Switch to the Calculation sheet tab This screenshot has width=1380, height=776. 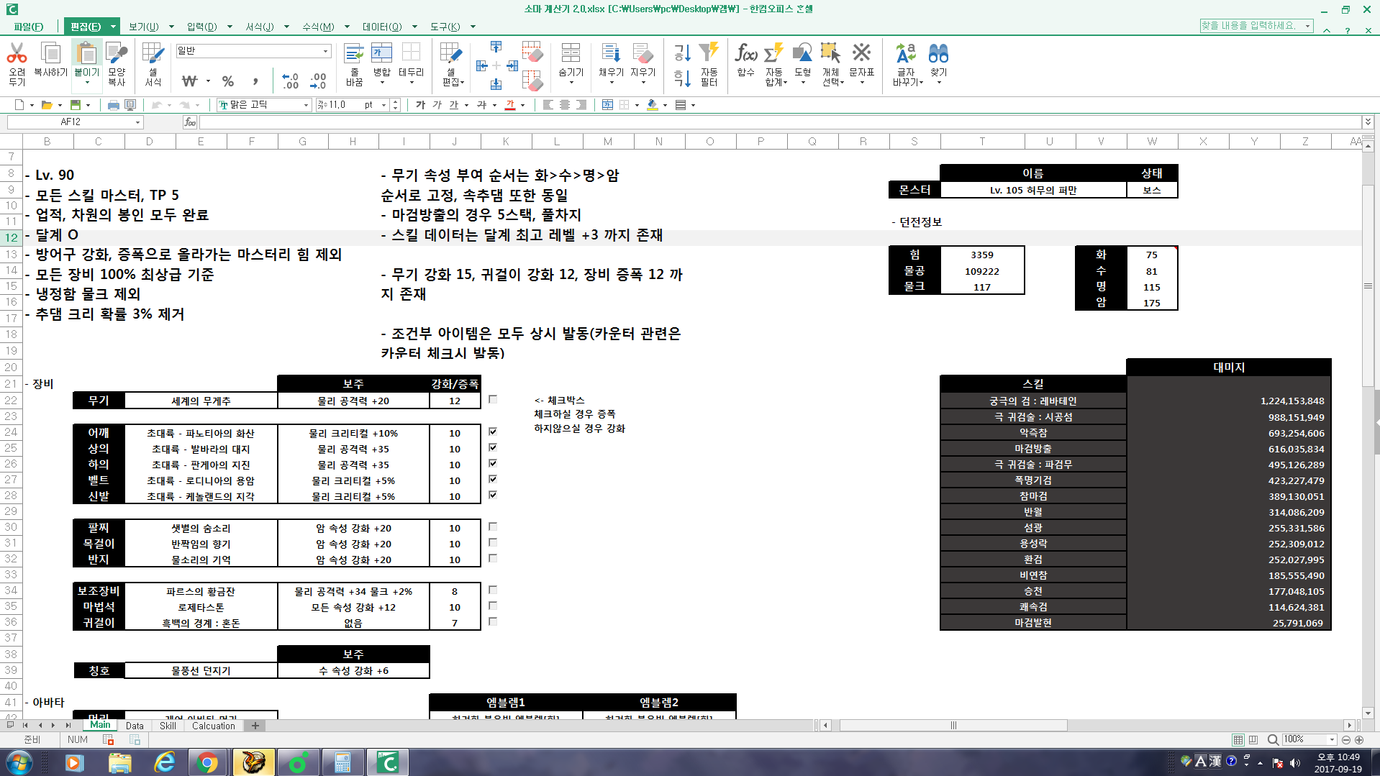(x=214, y=726)
